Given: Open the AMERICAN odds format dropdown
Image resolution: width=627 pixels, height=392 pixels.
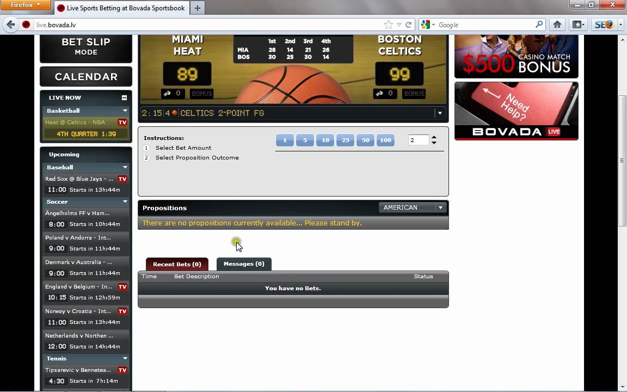Looking at the screenshot, I should click(412, 207).
